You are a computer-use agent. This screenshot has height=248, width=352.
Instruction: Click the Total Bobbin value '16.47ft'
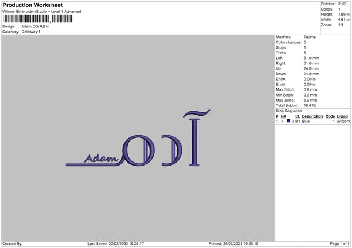[x=310, y=106]
